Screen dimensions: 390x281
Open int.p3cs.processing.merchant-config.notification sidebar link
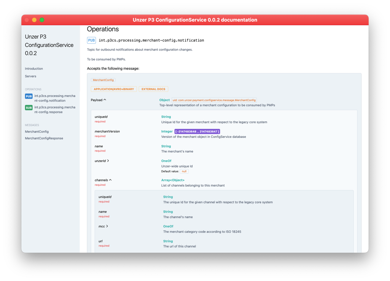tap(55, 98)
